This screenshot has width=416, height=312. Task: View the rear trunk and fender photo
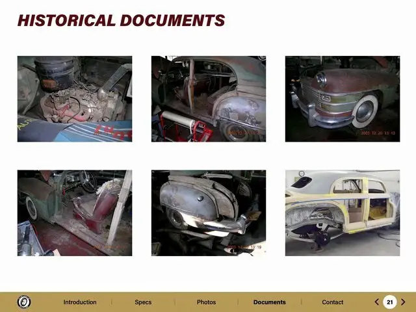[x=209, y=213]
